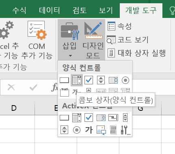Insert Form Control button (양식 컨트롤)
The image size is (175, 154).
point(65,80)
